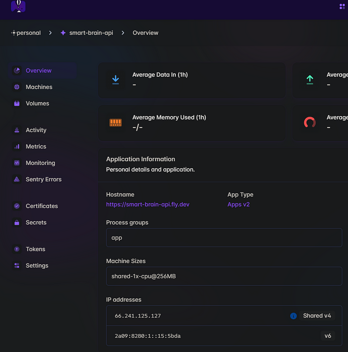
Task: Click the Sentry Errors logo icon
Action: click(x=17, y=179)
